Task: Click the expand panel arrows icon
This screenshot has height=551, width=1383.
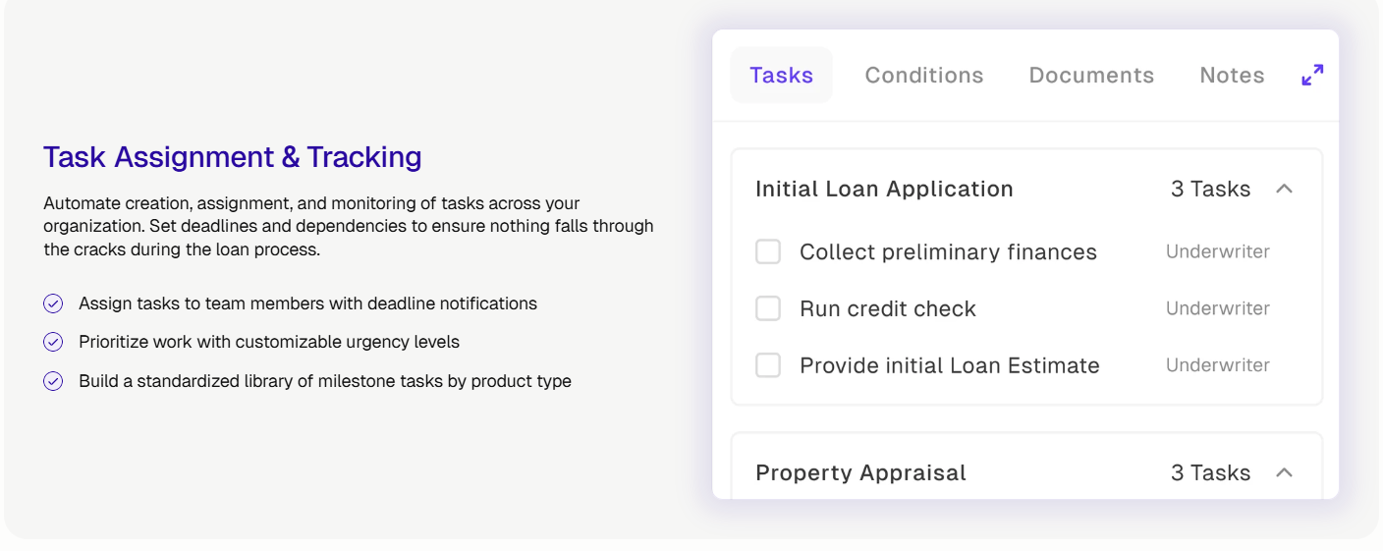Action: click(1312, 76)
